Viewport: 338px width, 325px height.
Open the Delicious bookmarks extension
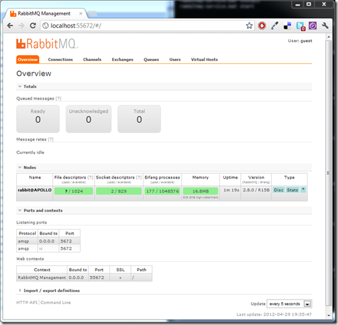(288, 26)
